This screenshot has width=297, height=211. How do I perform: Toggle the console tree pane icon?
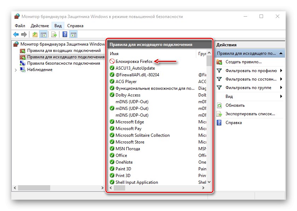43,35
